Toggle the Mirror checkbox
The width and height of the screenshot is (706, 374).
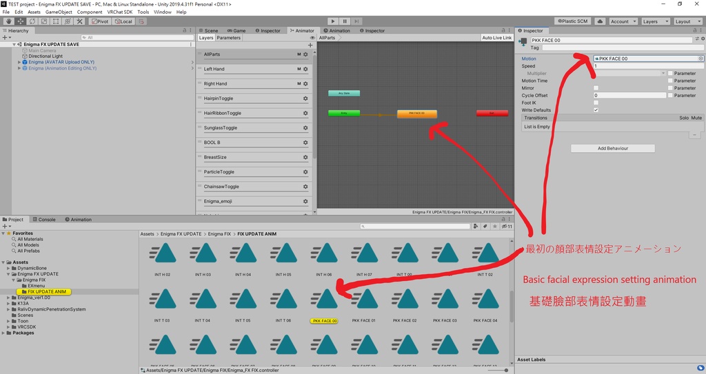tap(596, 87)
